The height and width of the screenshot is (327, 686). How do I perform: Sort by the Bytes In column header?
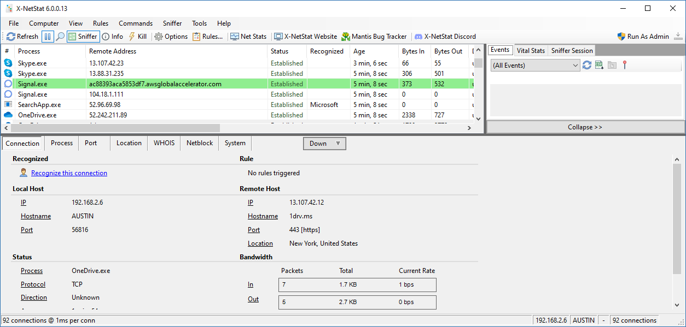[x=414, y=51]
